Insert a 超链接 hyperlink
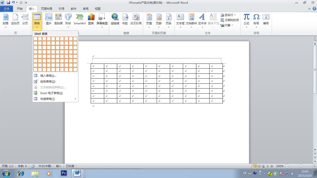The image size is (317, 178). 115,19
